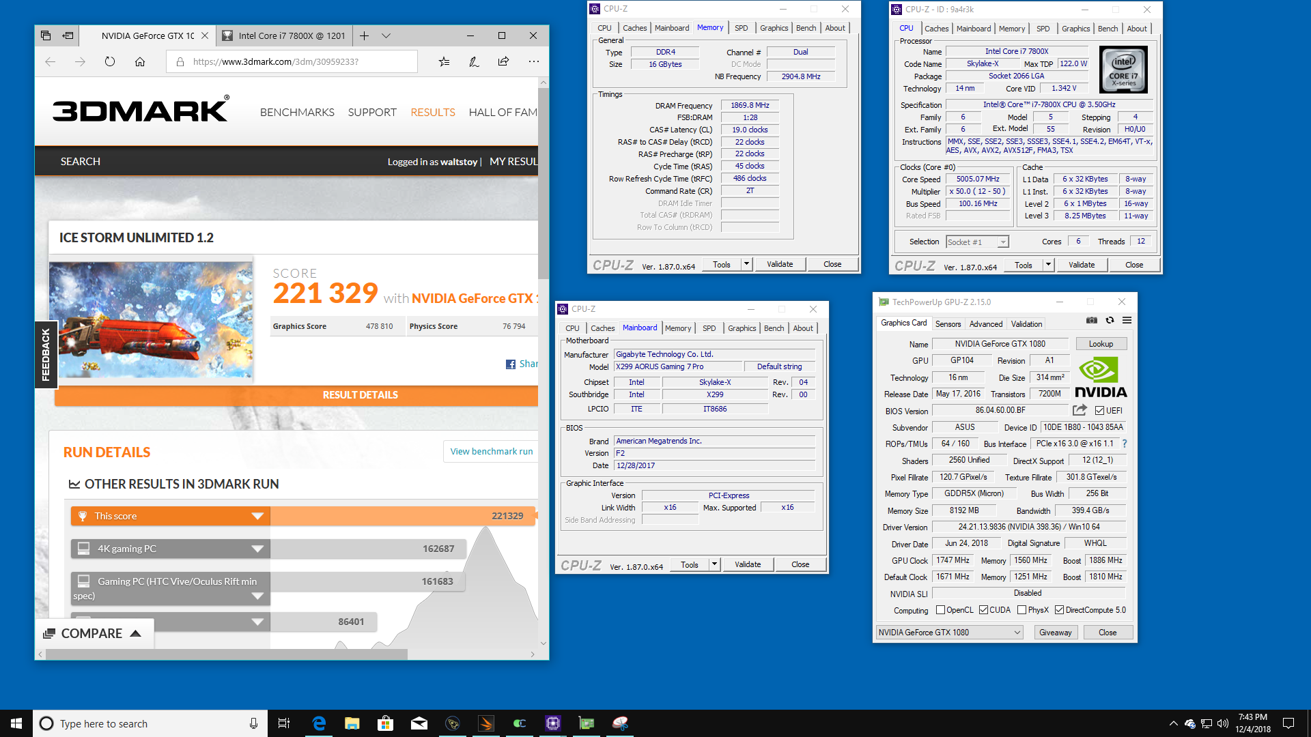Click the Lookup button in GPU-Z
This screenshot has height=737, width=1311.
coord(1101,344)
